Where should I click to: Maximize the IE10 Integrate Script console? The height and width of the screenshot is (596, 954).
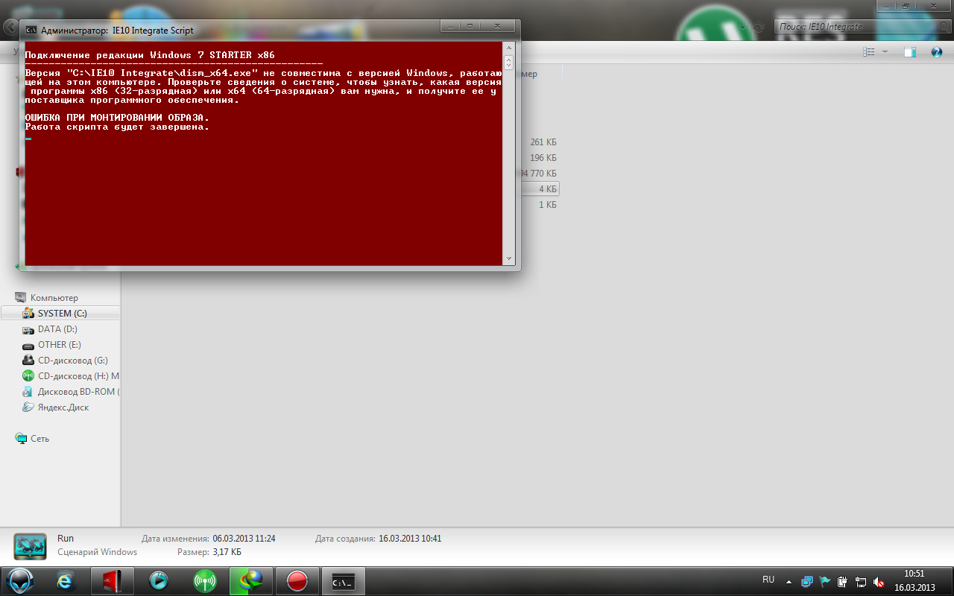(471, 26)
